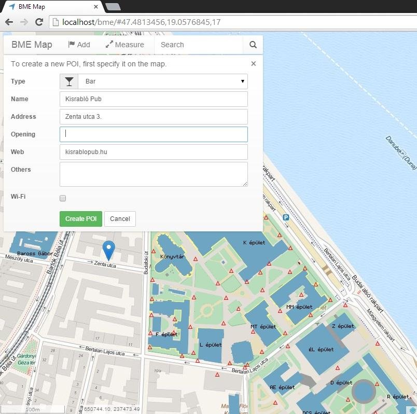Click the Könyvtár label on map
Screen dimensions: 417x414
[172, 257]
